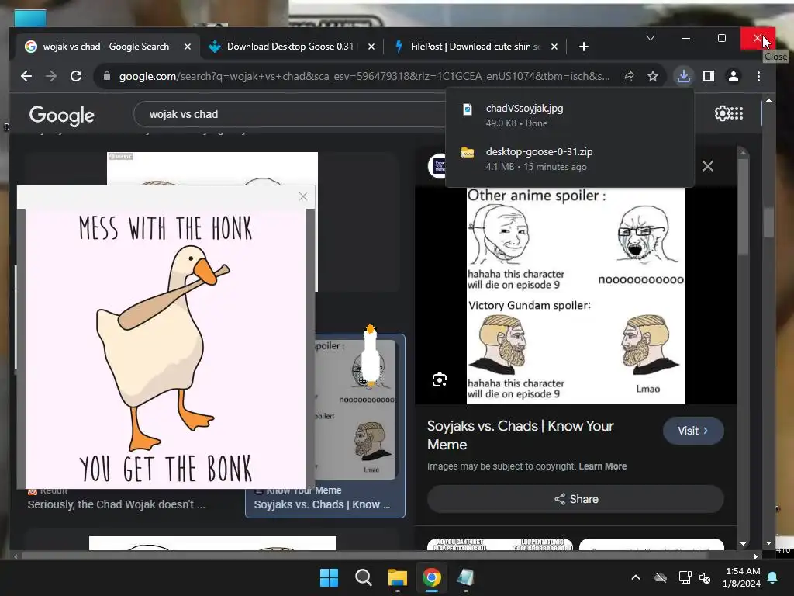
Task: Open the notepad-like app on the taskbar
Action: (x=465, y=577)
